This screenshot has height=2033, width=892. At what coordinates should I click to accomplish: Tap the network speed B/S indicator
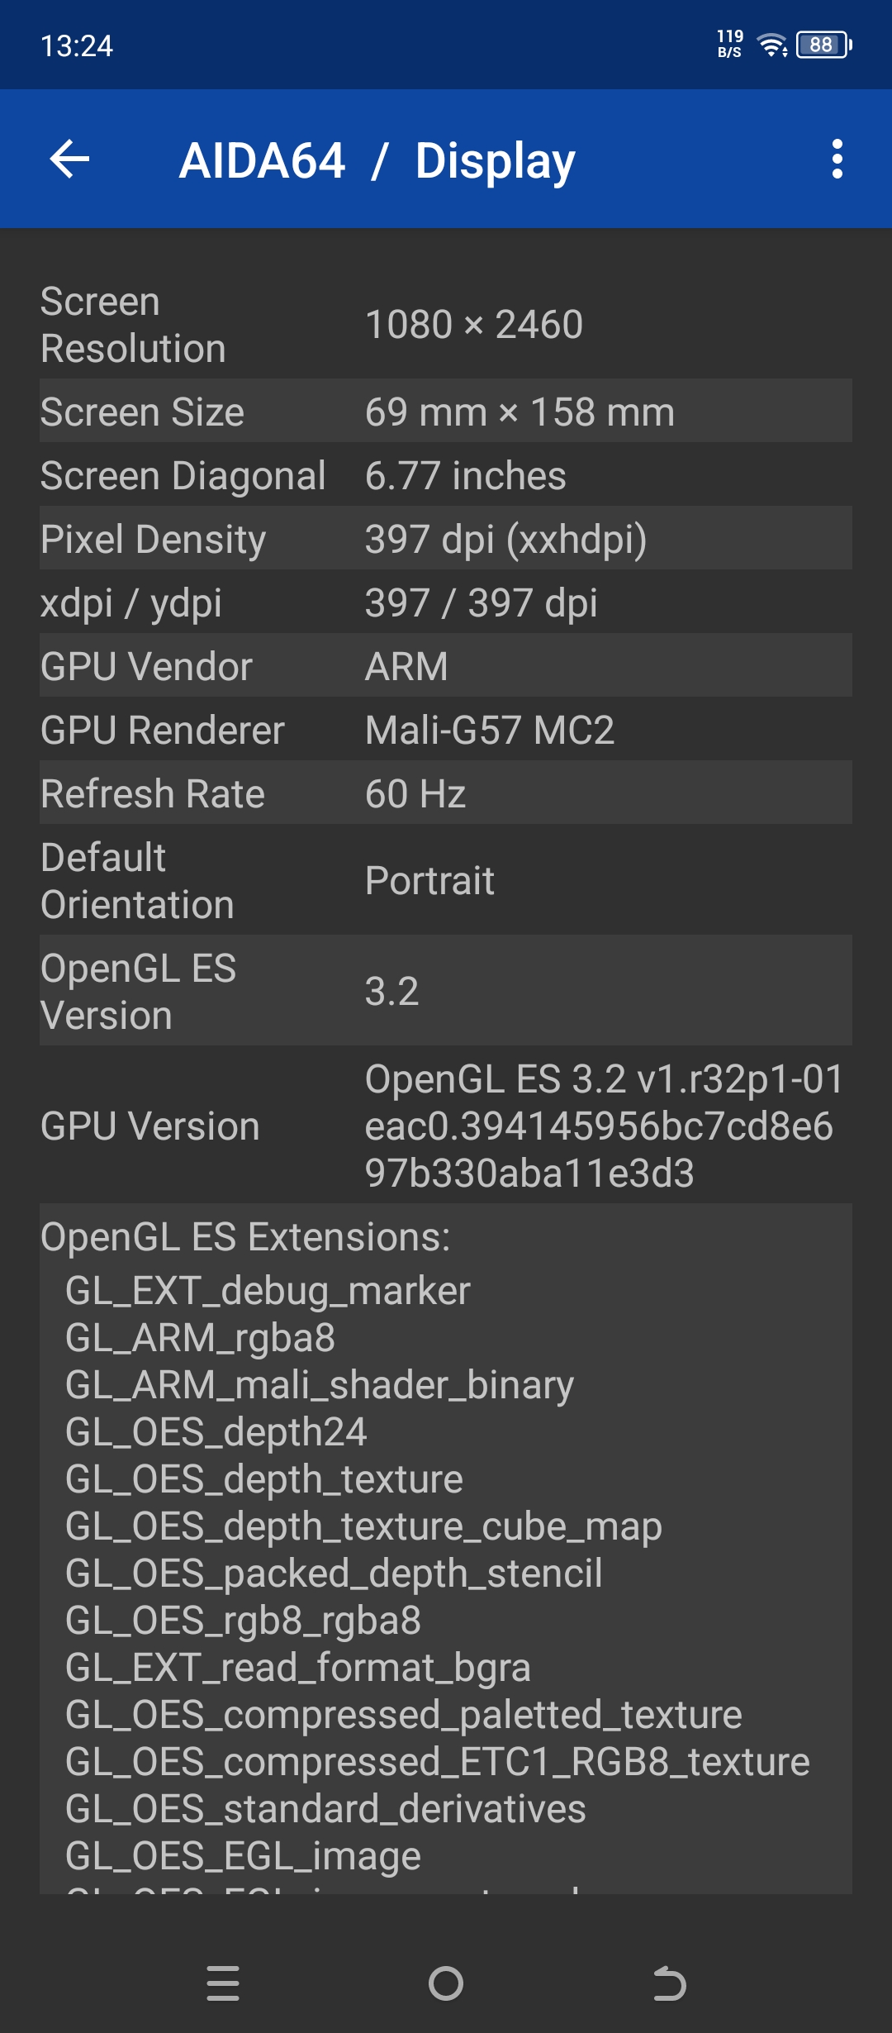(x=730, y=44)
